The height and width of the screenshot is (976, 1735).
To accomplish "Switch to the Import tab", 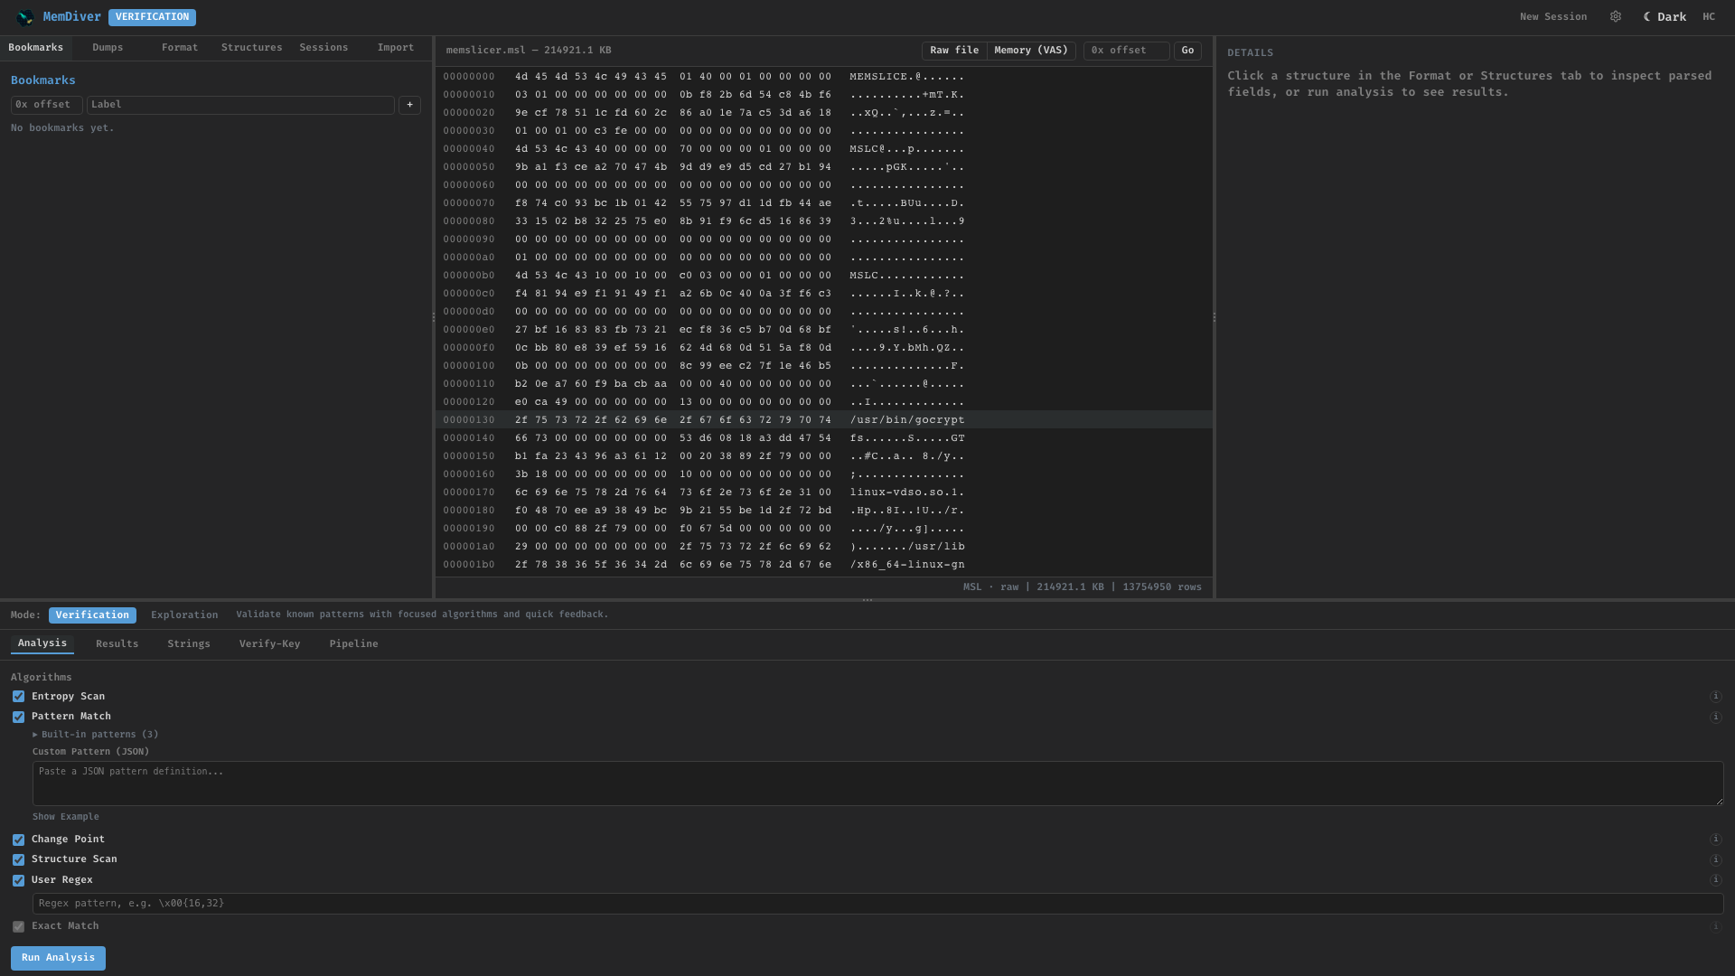I will (x=396, y=48).
